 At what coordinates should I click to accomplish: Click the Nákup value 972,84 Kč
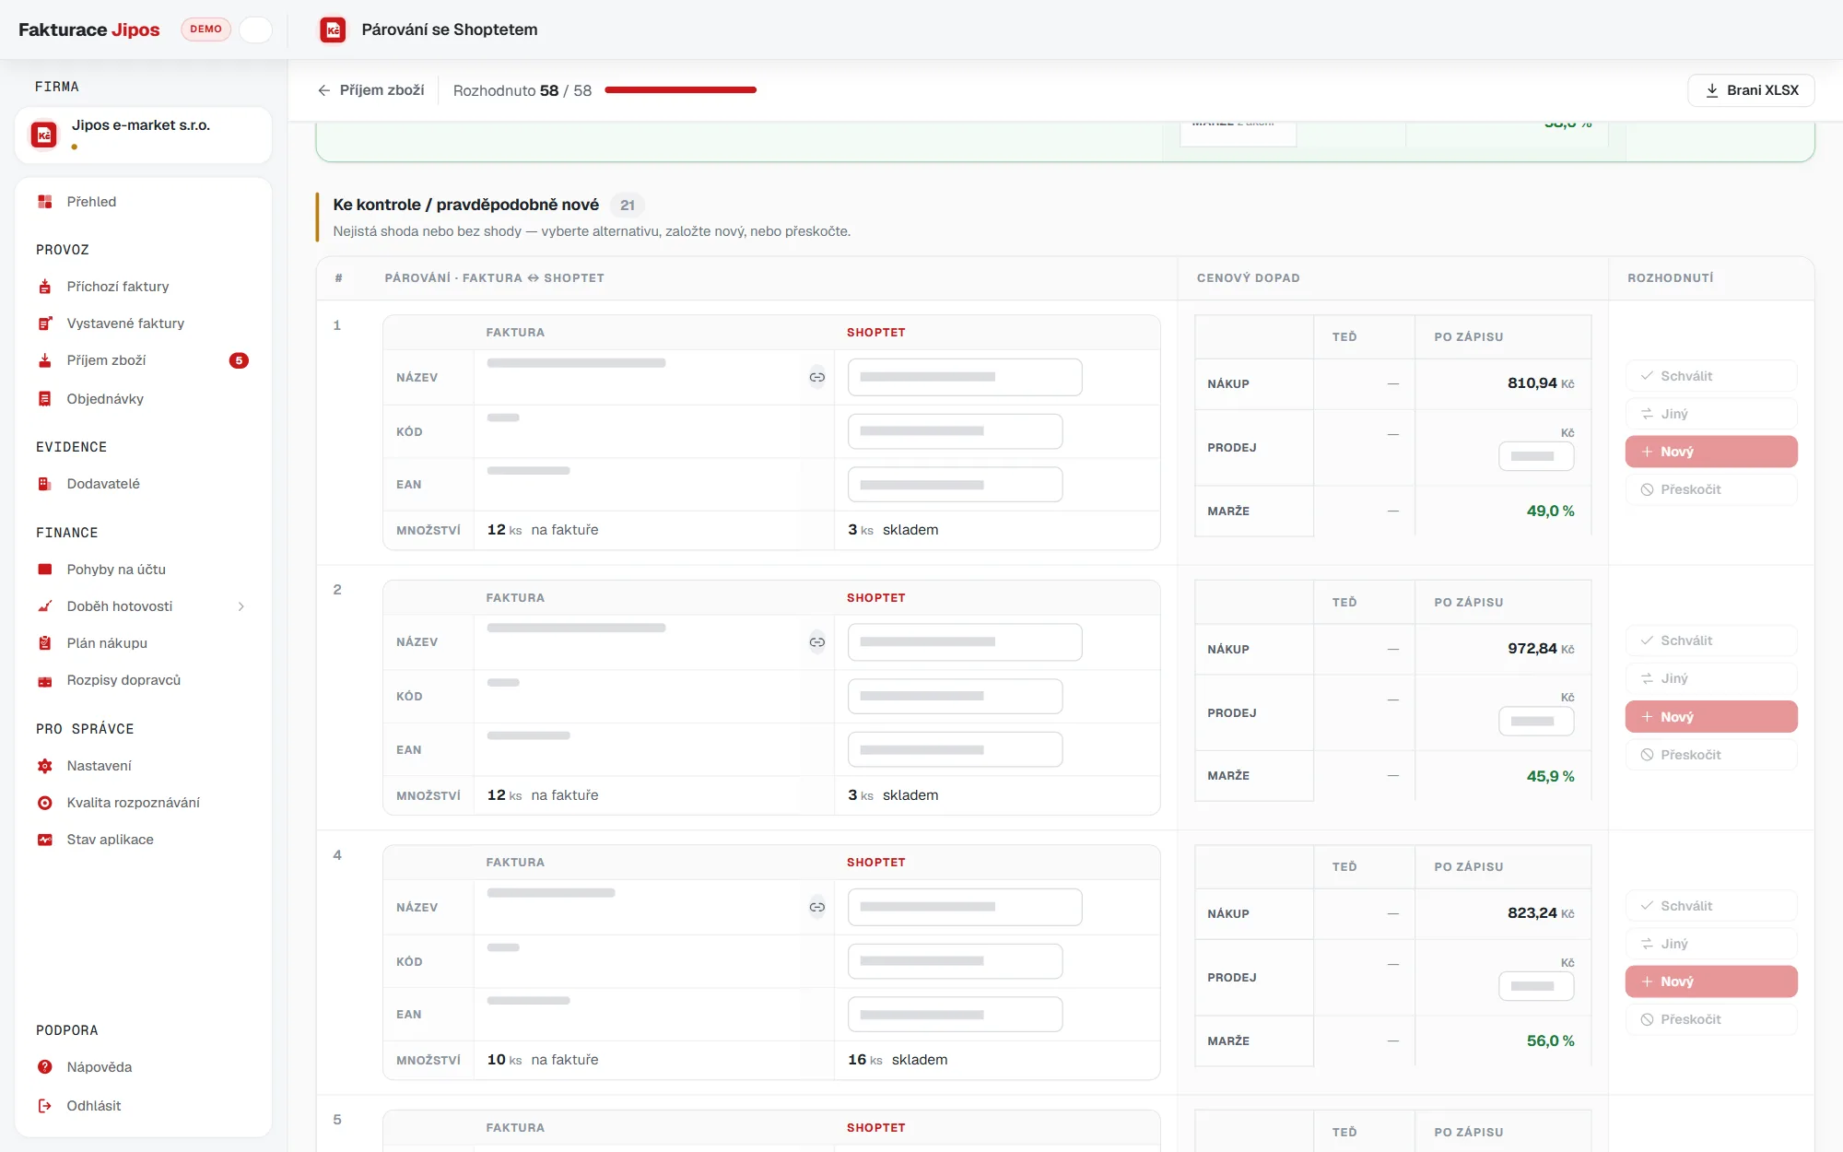[x=1541, y=649]
